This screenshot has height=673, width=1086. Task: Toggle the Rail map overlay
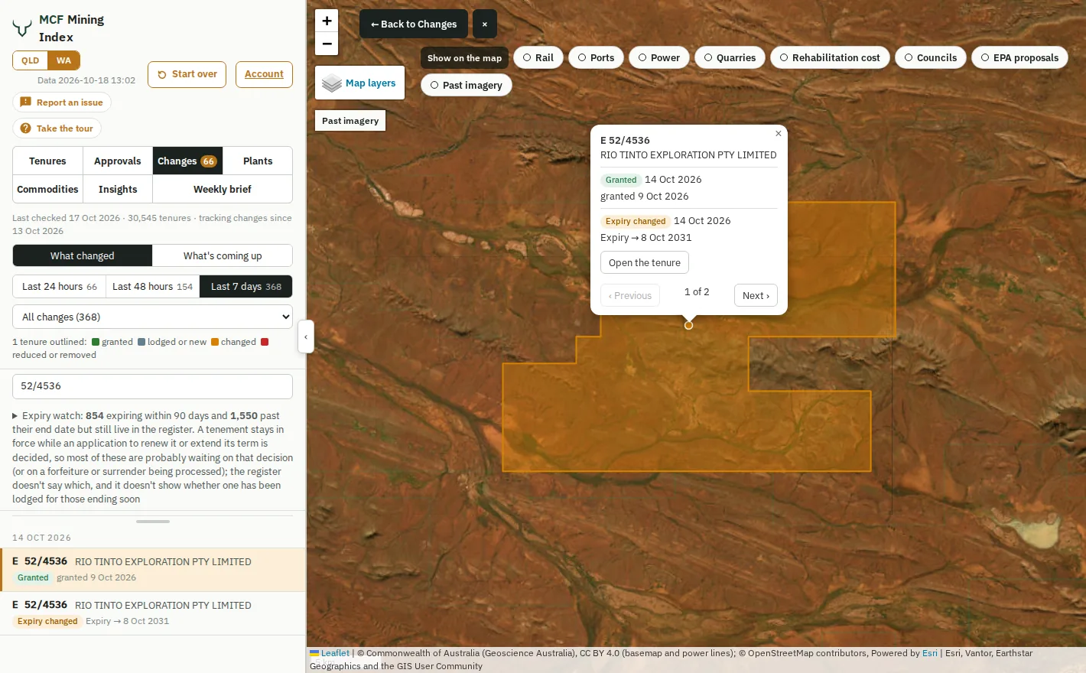click(x=538, y=57)
